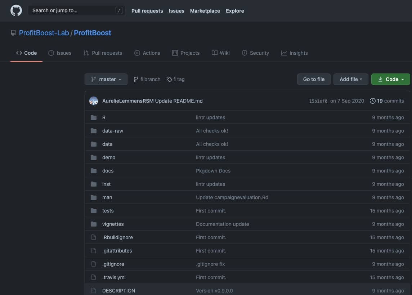Click the branch icon showing 1 branch
This screenshot has width=412, height=295.
[x=136, y=79]
